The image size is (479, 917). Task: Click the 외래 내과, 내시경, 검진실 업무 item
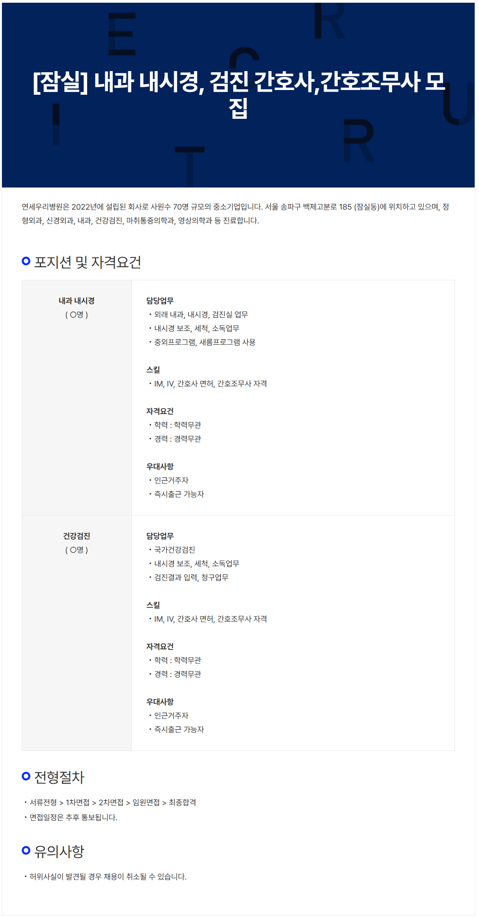(x=201, y=315)
